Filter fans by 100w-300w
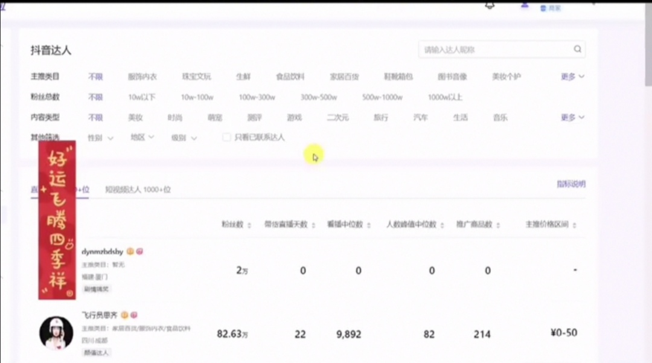 (257, 97)
